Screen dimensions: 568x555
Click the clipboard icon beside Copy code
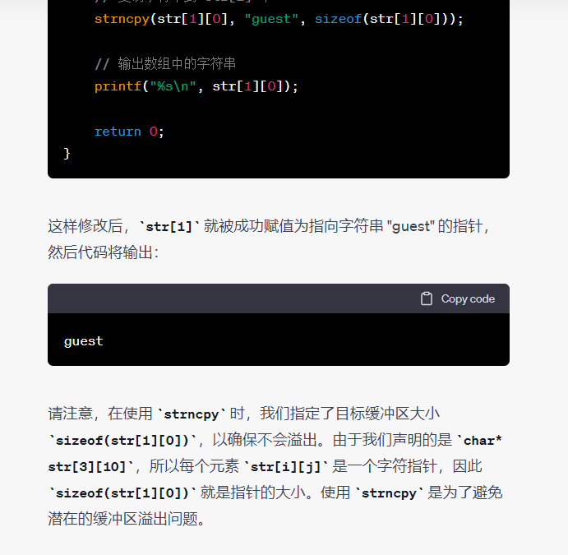[x=427, y=298]
